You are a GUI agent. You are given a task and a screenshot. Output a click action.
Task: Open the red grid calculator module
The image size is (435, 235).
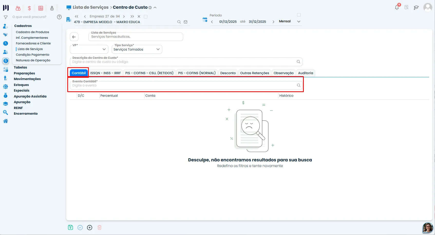pyautogui.click(x=41, y=8)
